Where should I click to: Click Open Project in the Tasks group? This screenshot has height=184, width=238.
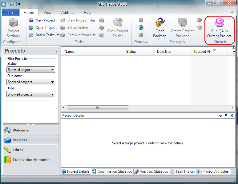[43, 28]
